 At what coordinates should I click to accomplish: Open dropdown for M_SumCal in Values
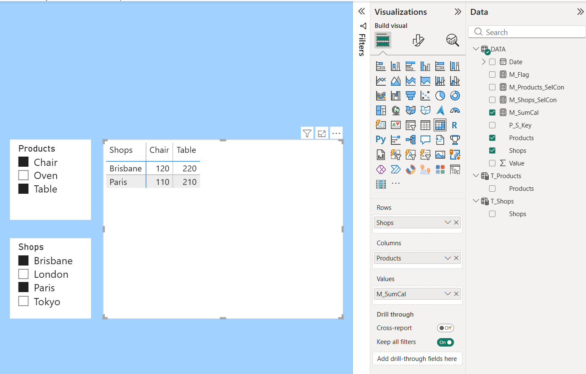(x=448, y=294)
